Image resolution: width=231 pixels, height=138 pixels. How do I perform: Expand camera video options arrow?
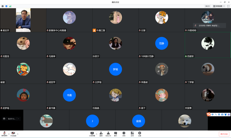[x=18, y=134]
